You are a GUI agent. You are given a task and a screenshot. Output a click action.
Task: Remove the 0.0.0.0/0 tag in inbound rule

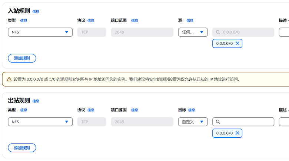click(237, 43)
